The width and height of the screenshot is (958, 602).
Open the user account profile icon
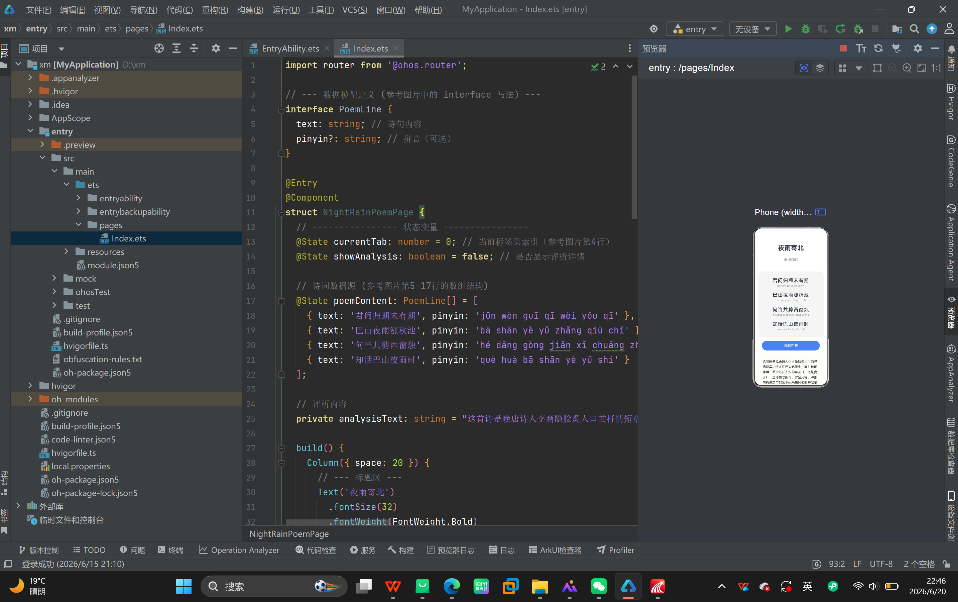point(949,29)
